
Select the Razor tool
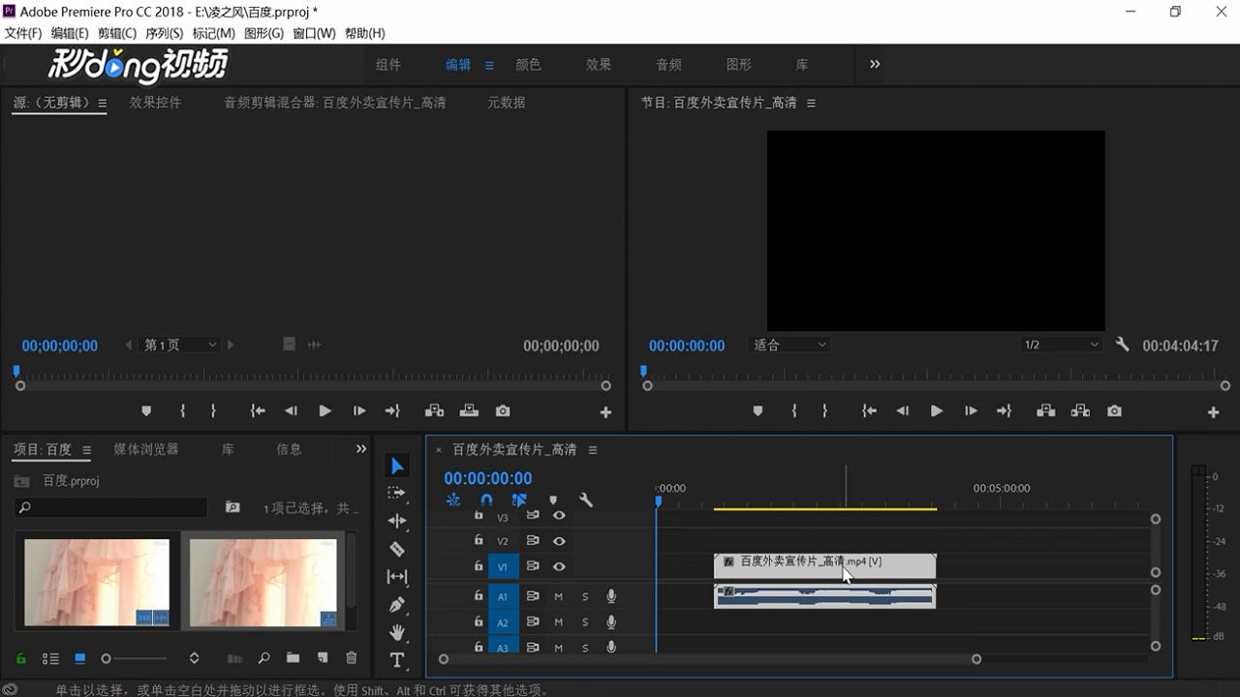tap(397, 549)
